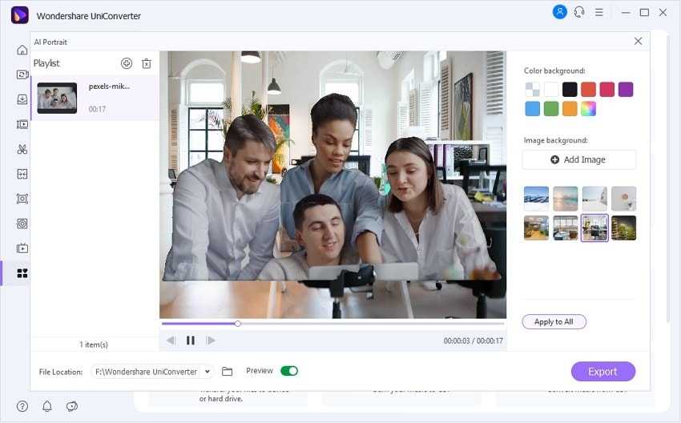Open the output folder icon

[228, 371]
